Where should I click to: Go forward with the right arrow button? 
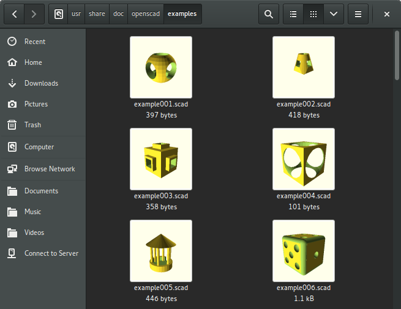coord(34,14)
